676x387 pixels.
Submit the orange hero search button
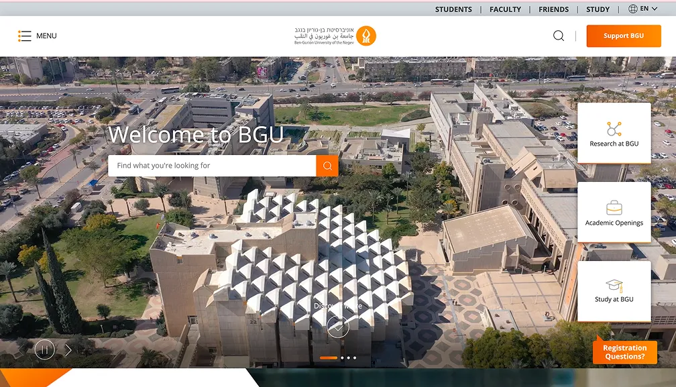pyautogui.click(x=327, y=166)
